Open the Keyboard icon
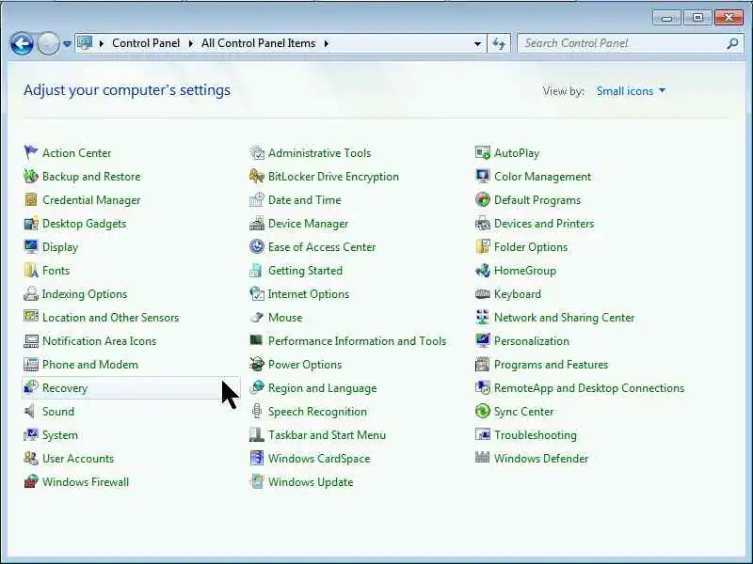Screen dimensions: 753x564 pos(483,293)
